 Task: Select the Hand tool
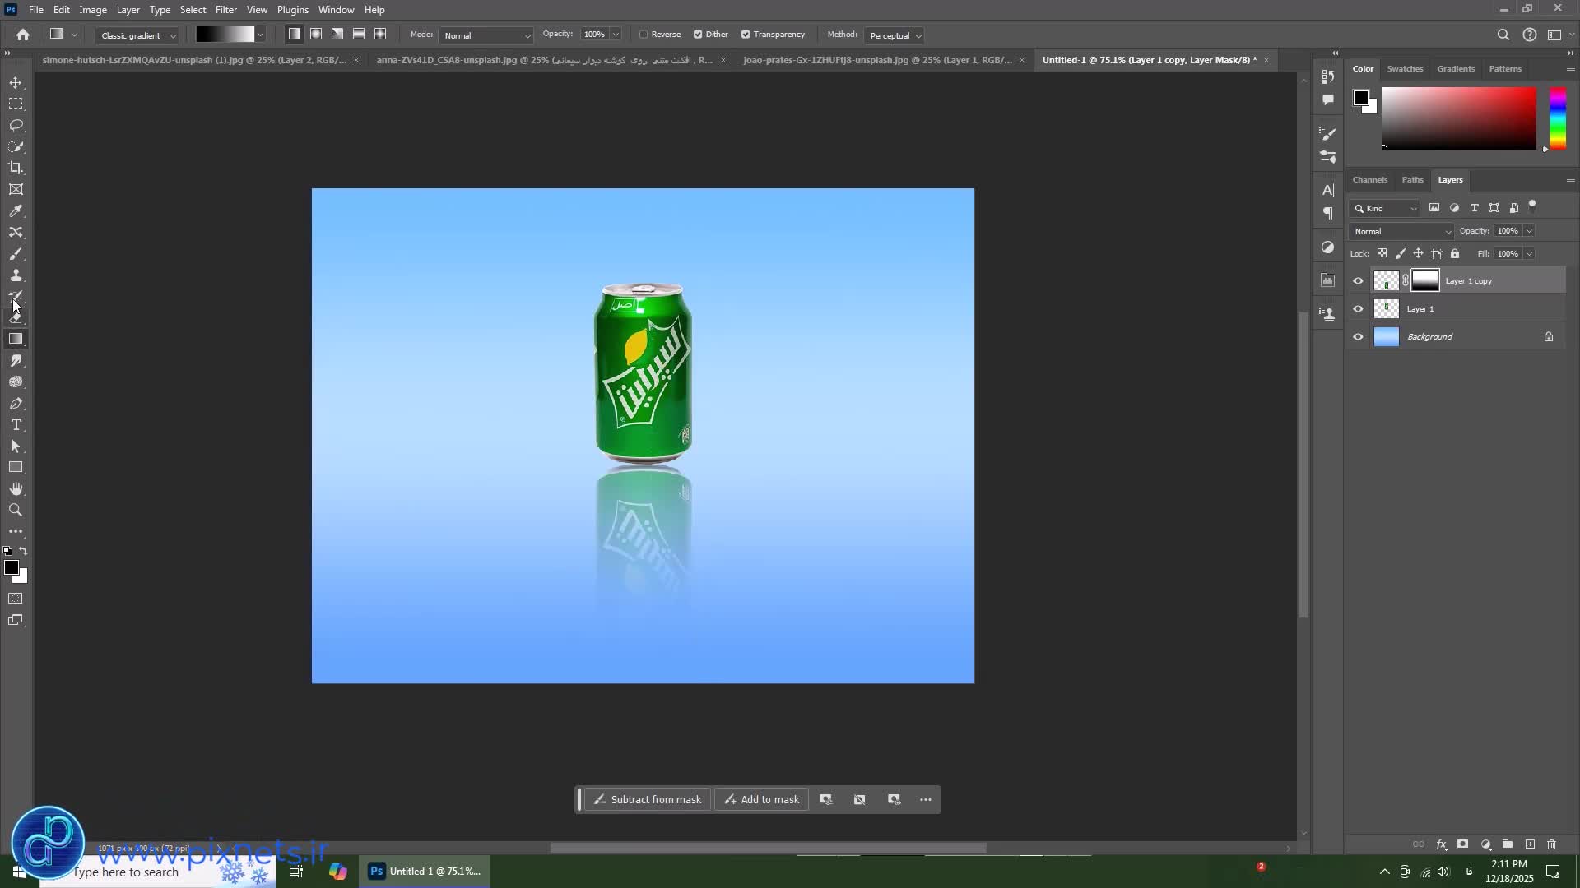[16, 489]
